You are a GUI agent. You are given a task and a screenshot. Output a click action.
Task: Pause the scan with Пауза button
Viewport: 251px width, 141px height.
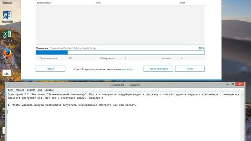point(50,69)
